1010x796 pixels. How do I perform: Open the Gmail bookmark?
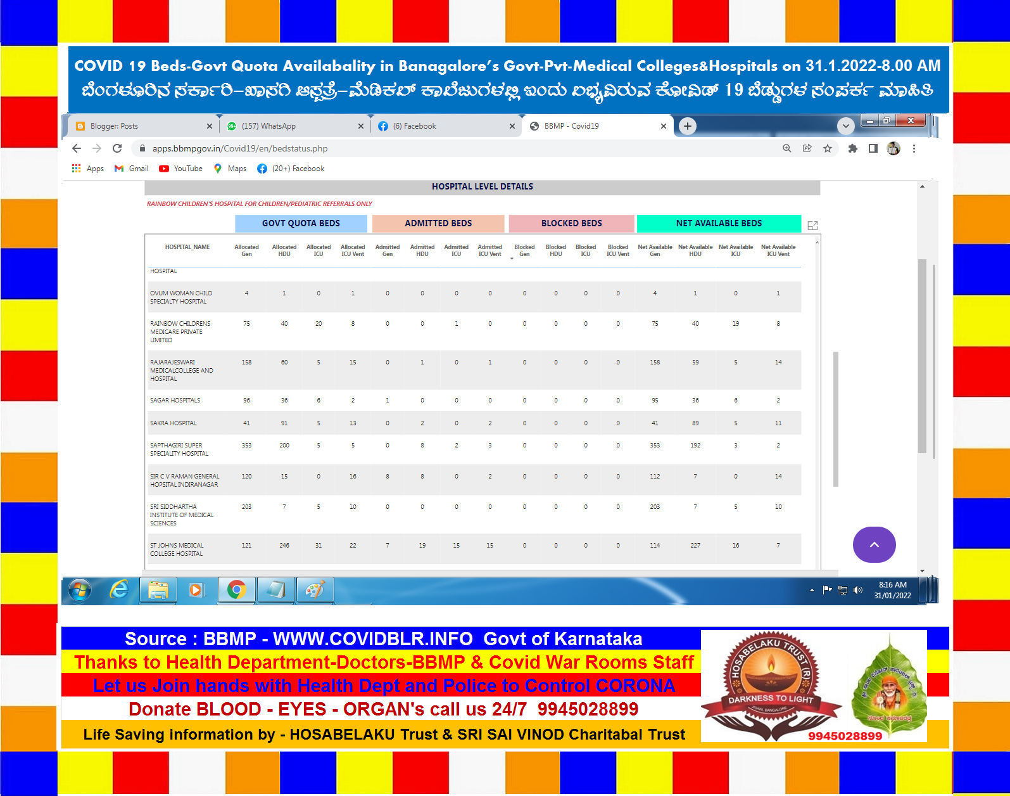tap(131, 169)
